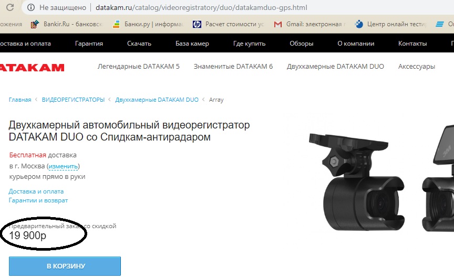Click the Главная breadcrumb link
The image size is (454, 279).
pos(19,100)
